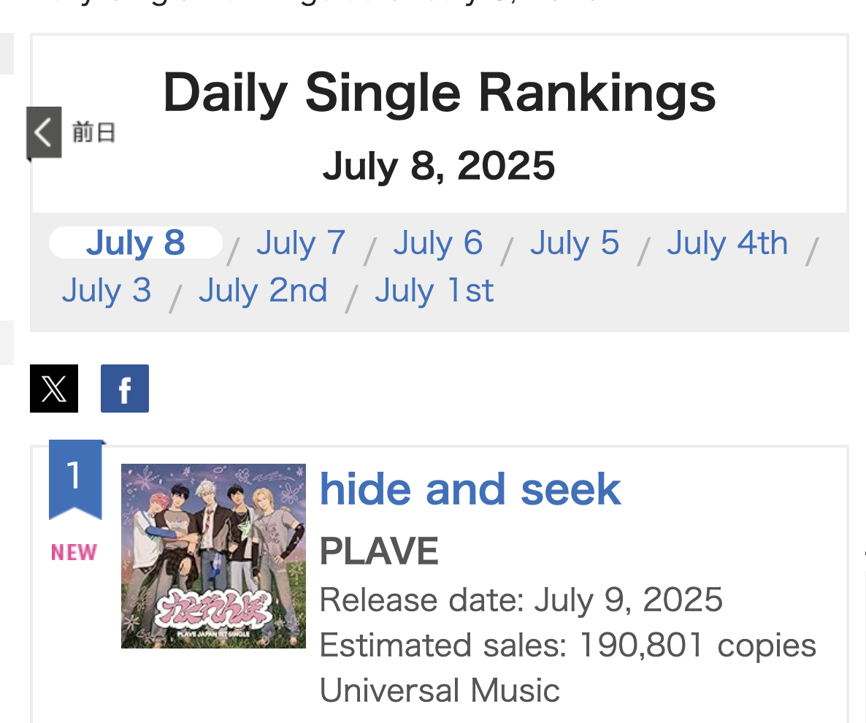Viewport: 866px width, 723px height.
Task: Open the July 6 rankings
Action: click(438, 243)
